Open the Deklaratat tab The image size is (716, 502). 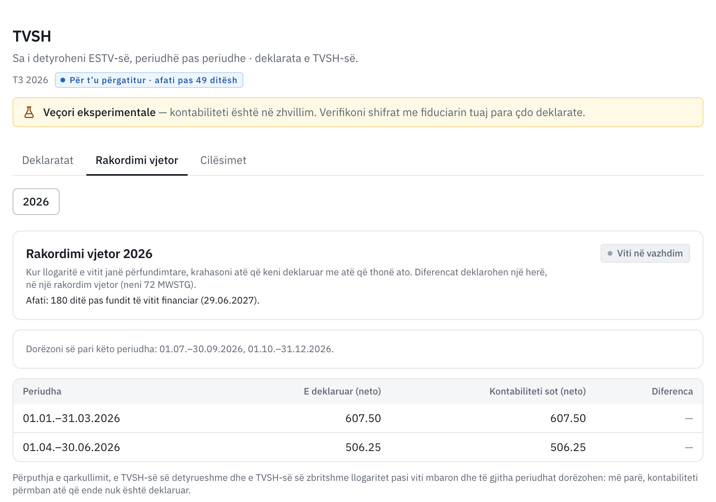[x=48, y=160]
